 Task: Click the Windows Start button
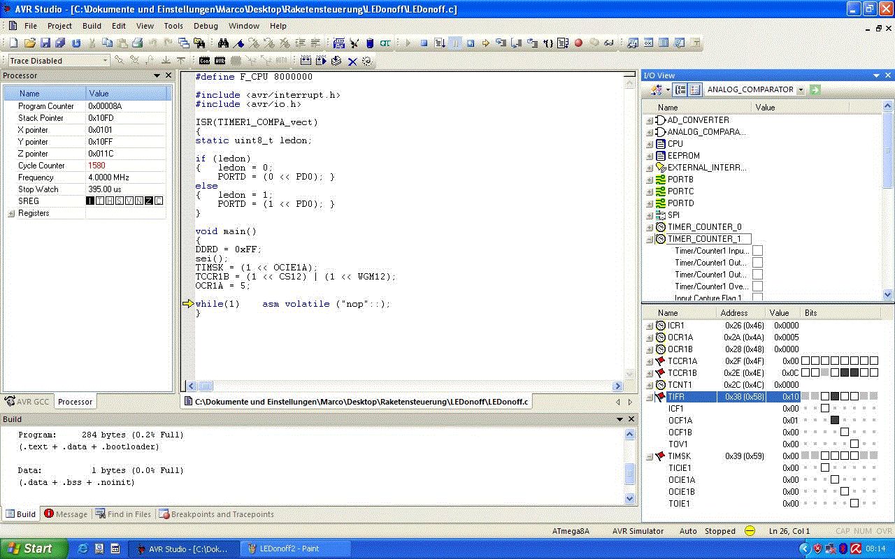34,549
